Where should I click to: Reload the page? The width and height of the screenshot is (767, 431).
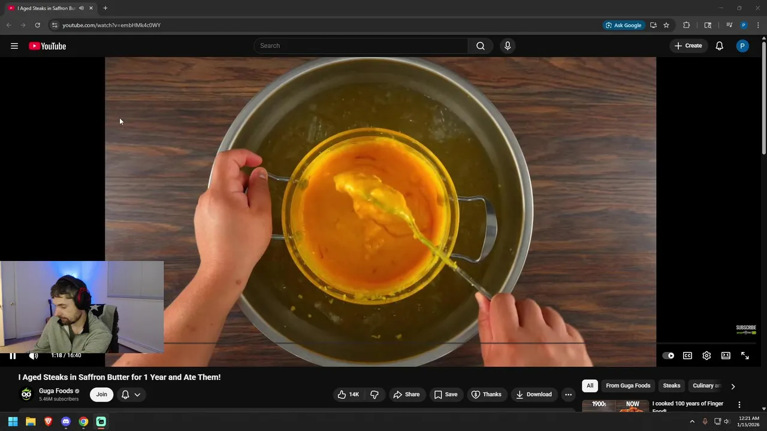pyautogui.click(x=37, y=25)
